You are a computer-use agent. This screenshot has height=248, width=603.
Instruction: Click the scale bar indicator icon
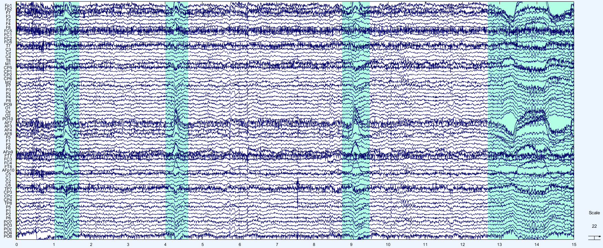click(x=594, y=237)
